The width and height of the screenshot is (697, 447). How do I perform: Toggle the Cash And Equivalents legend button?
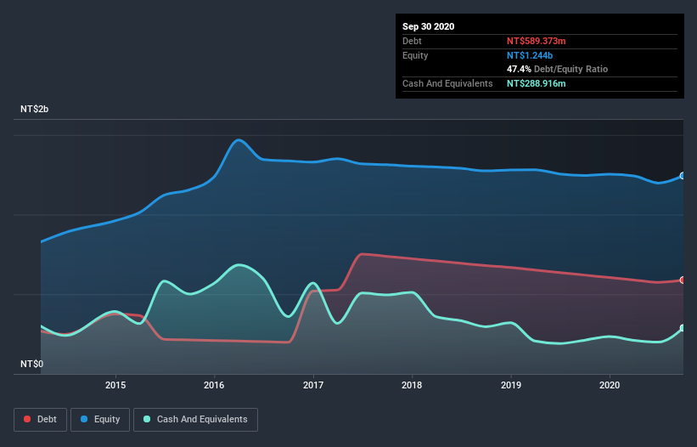point(195,420)
